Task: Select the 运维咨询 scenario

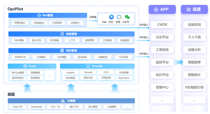Action: pos(194,25)
